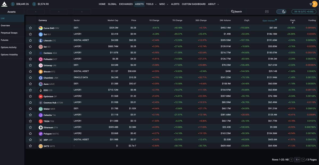Favorite Curve DAO with its star
Viewport: 319px width, 165px height.
tap(30, 28)
